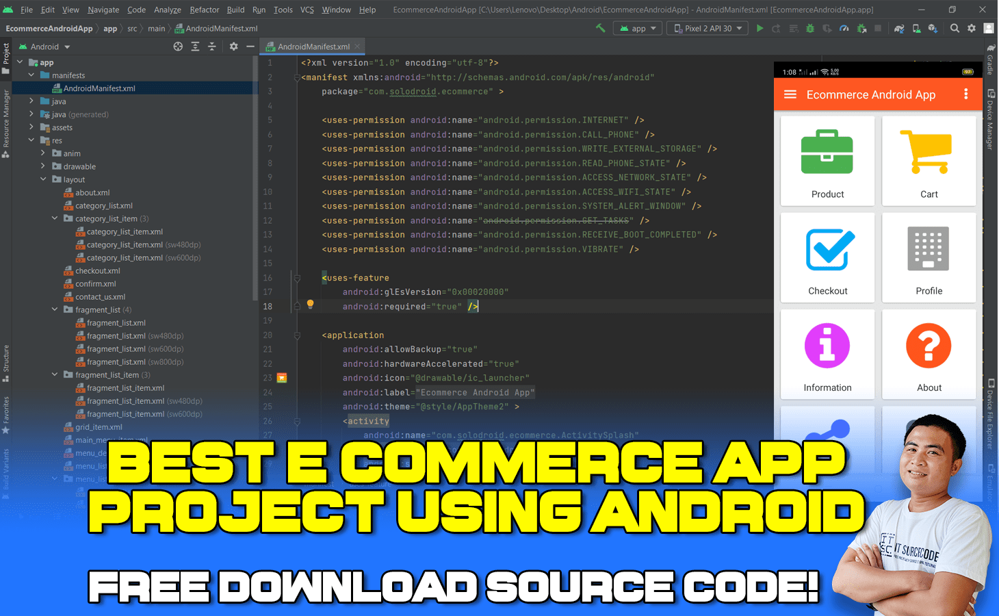Click the account avatar icon in toolbar
Image resolution: width=999 pixels, height=616 pixels.
tap(989, 28)
